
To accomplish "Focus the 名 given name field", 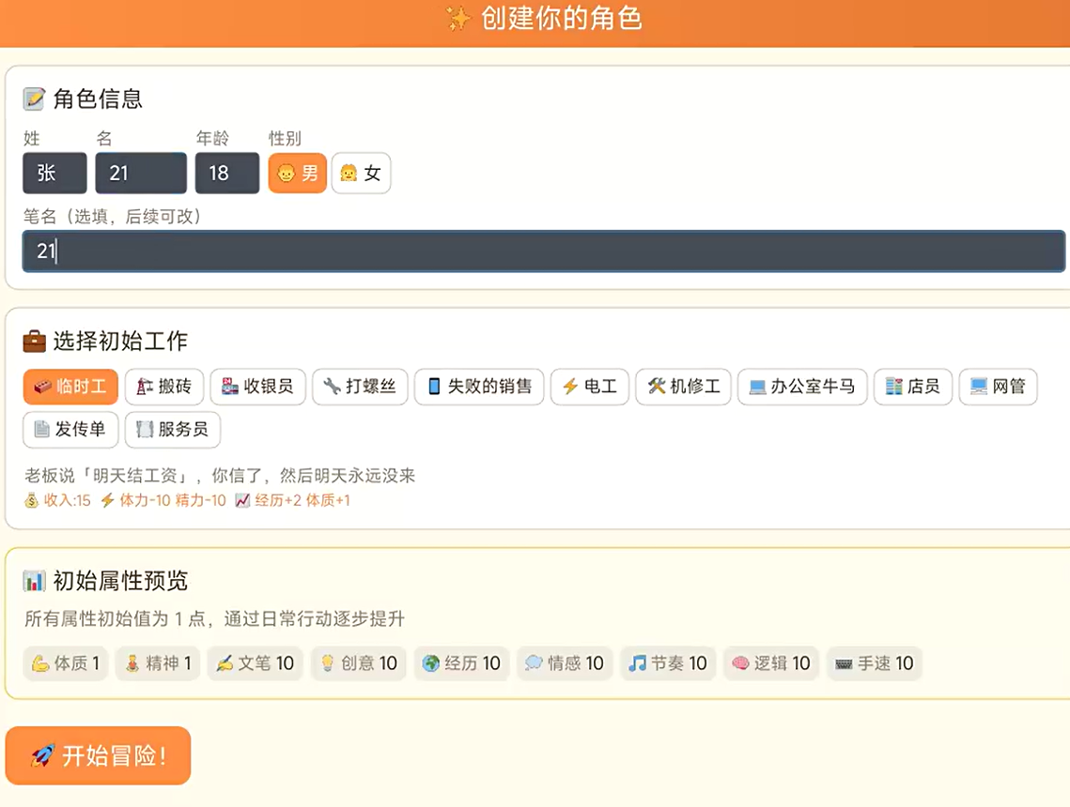I will tap(141, 174).
